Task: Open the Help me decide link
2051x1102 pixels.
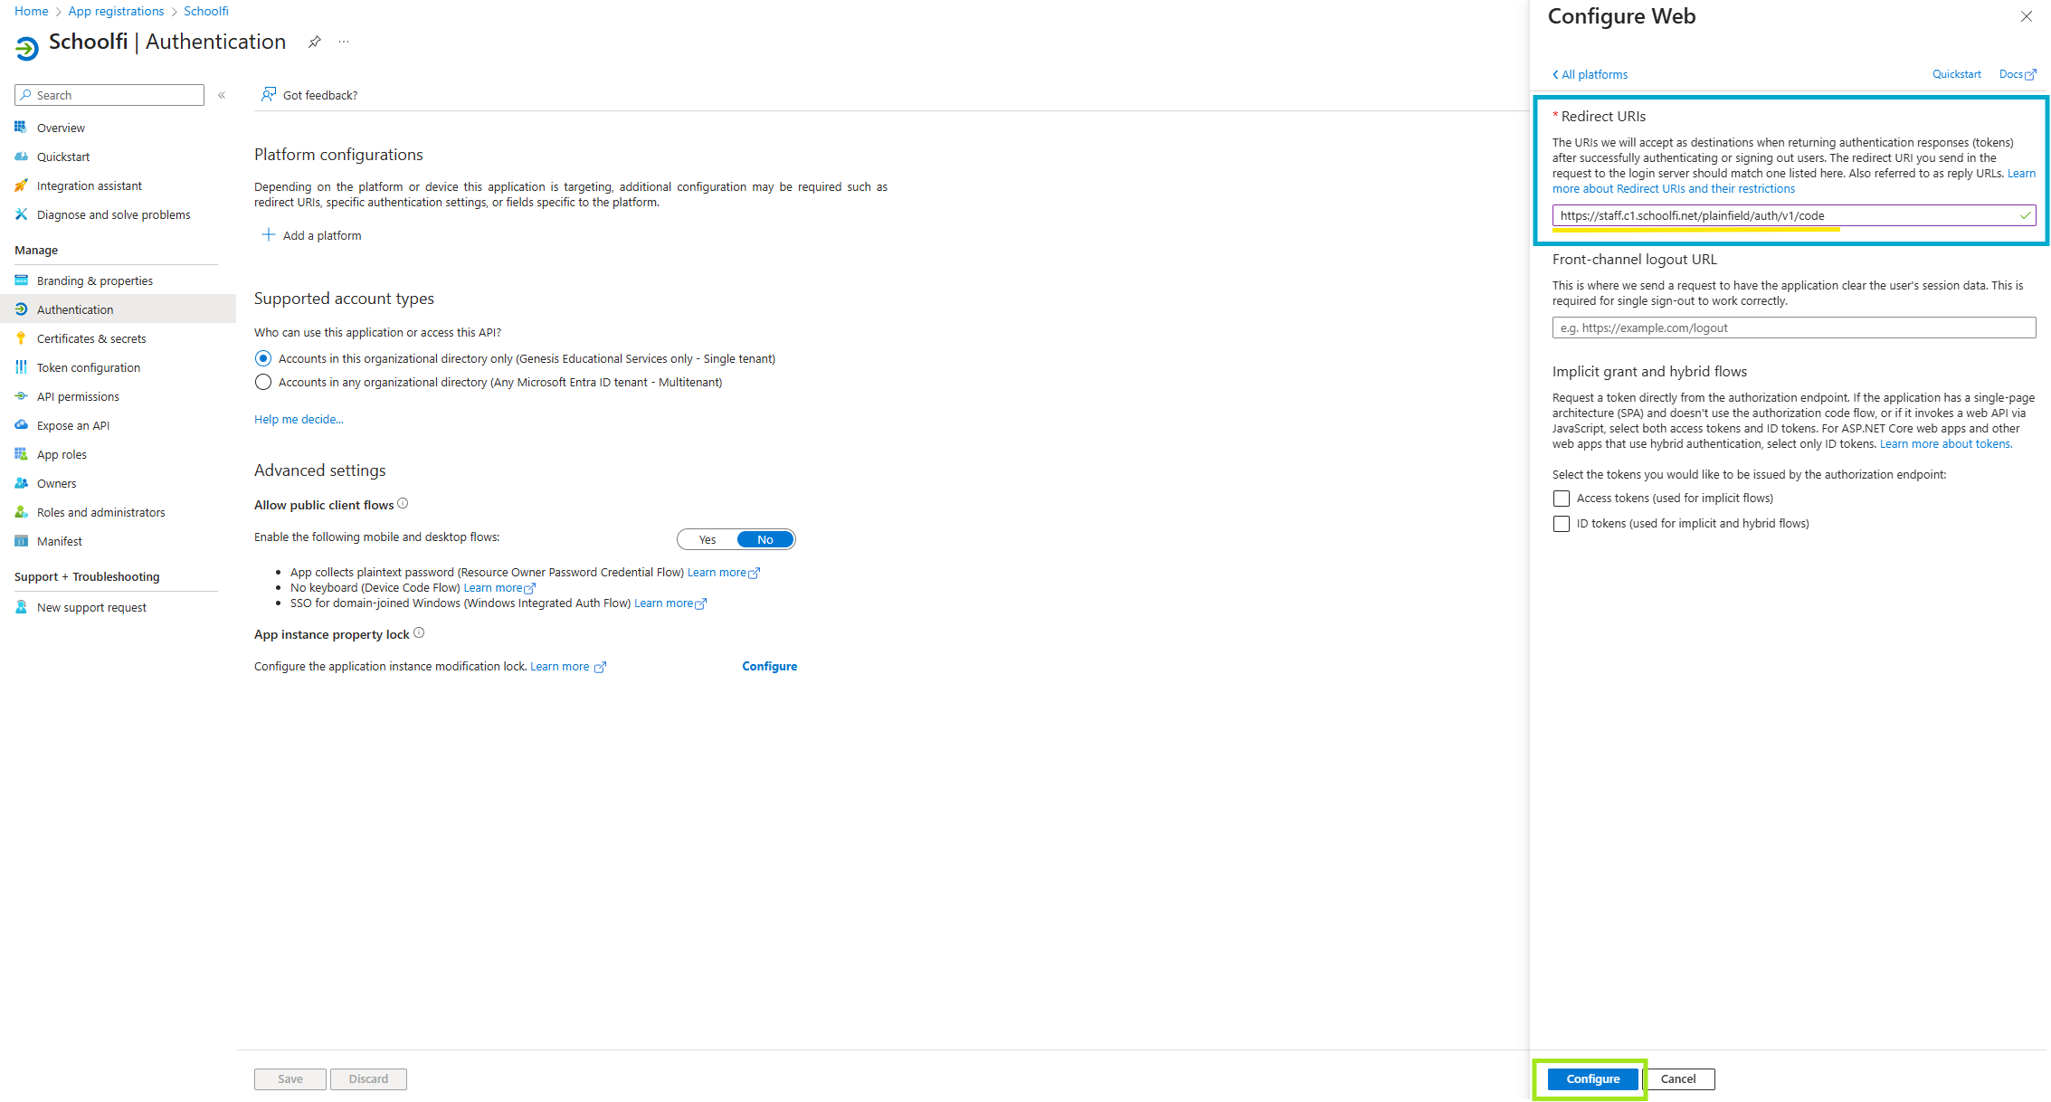Action: tap(299, 419)
